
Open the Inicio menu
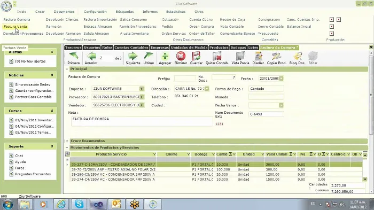22,12
